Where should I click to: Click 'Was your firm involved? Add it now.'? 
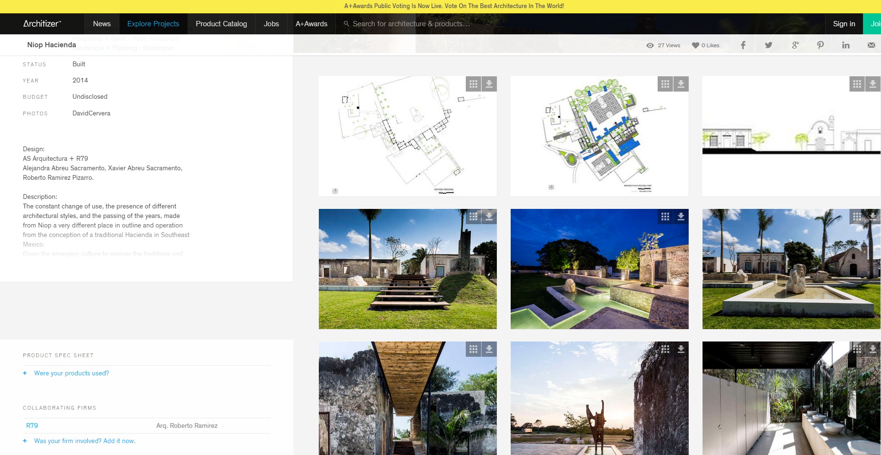click(85, 441)
